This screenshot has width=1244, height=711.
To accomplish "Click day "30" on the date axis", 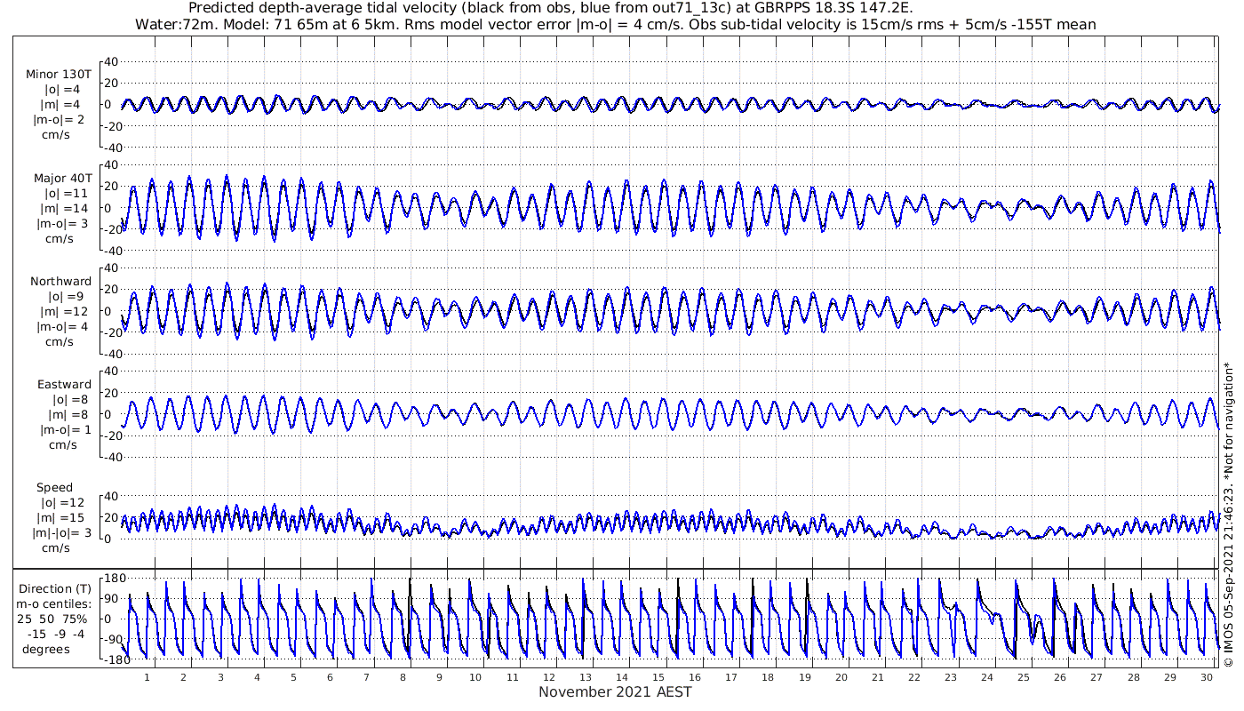I will tap(1206, 677).
